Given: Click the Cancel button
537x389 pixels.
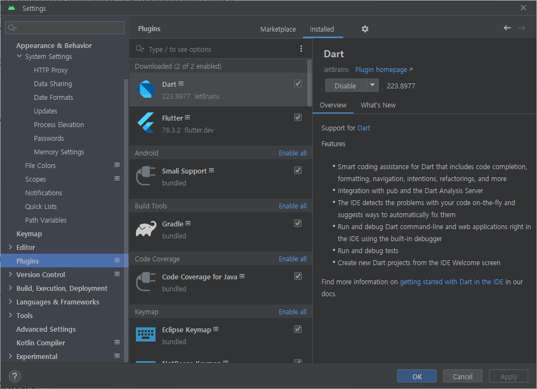Looking at the screenshot, I should tap(463, 376).
